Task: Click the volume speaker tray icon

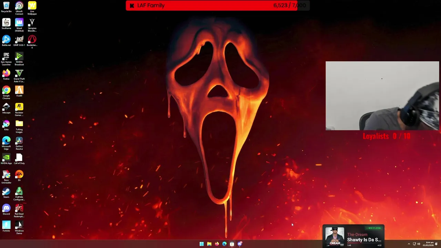Action: point(419,244)
